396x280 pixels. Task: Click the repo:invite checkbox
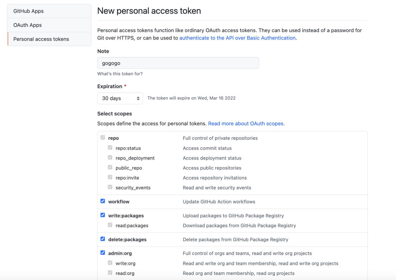pyautogui.click(x=110, y=178)
